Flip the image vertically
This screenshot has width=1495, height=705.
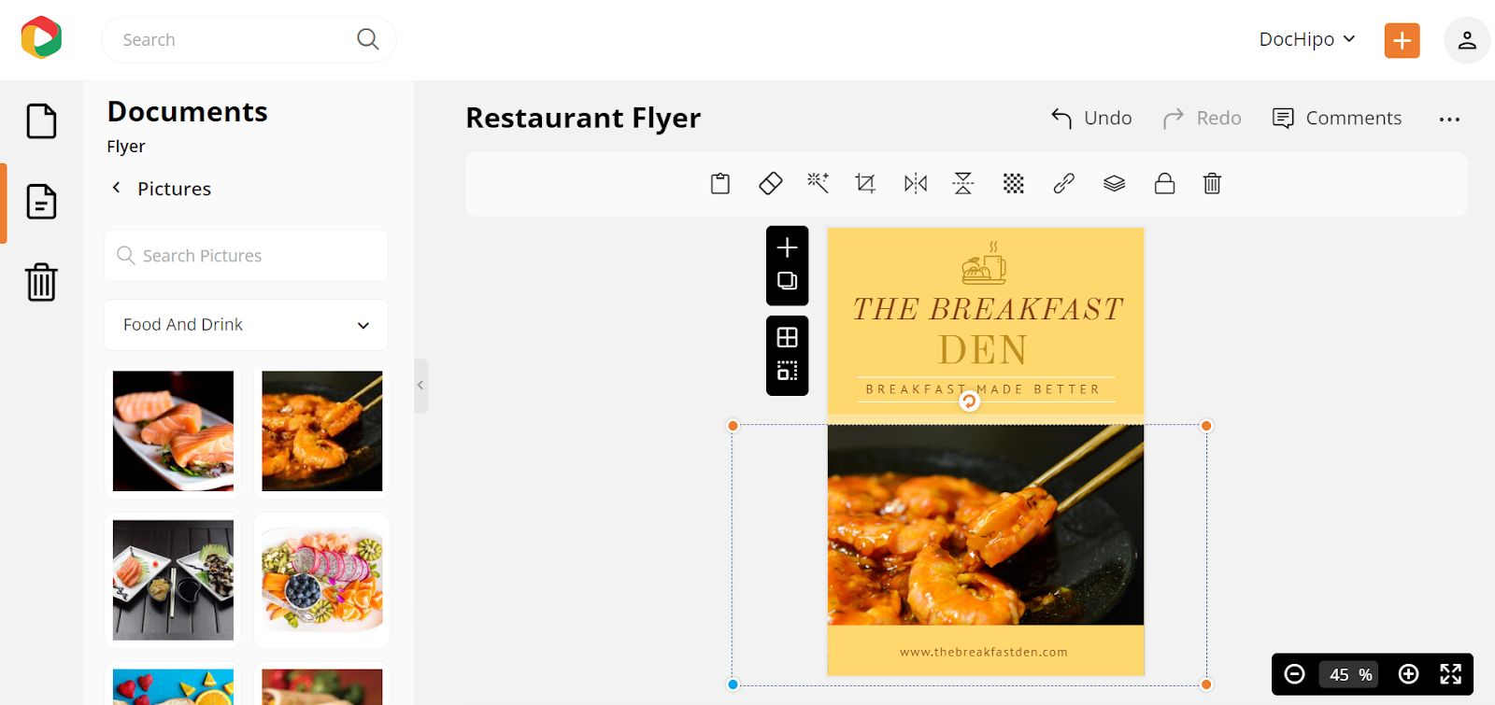pos(963,183)
